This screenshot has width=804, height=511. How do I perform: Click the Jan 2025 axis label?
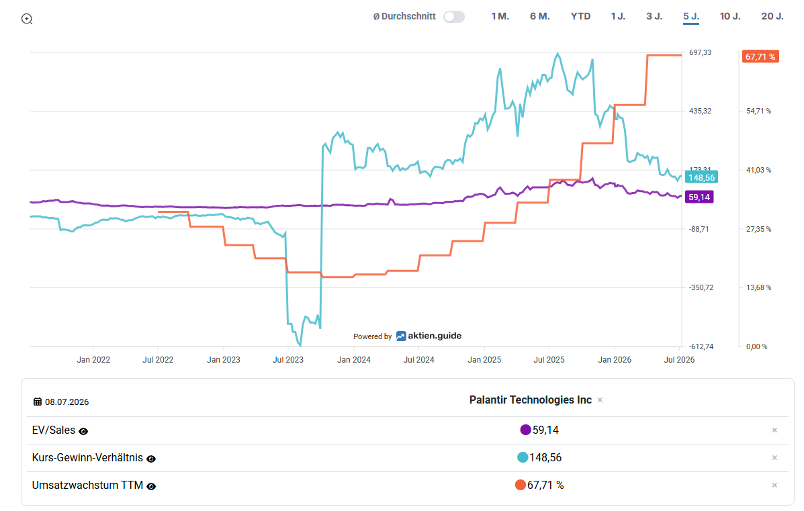484,360
